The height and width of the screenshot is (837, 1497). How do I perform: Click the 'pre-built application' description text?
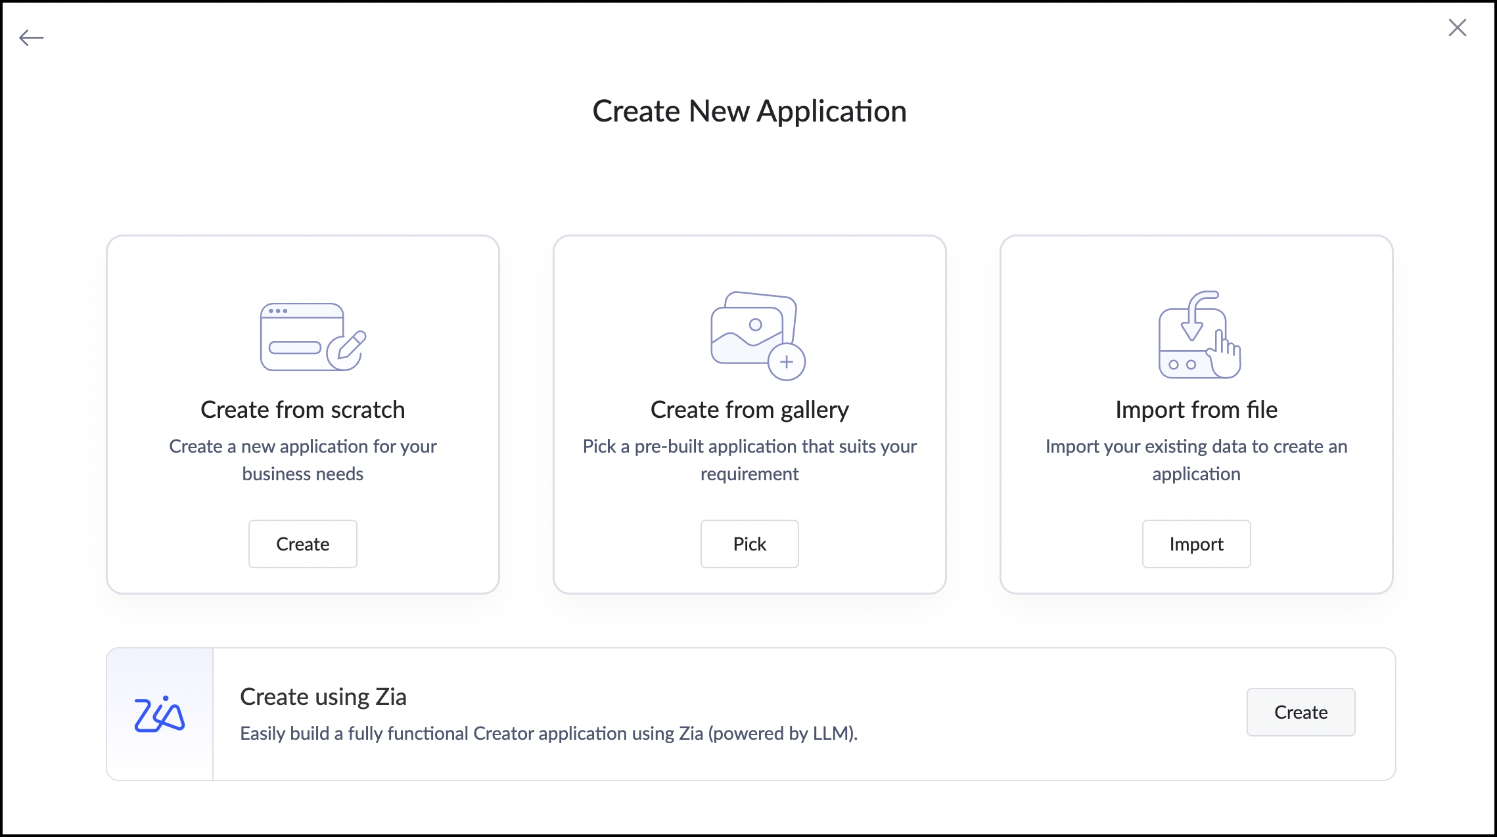pyautogui.click(x=749, y=459)
